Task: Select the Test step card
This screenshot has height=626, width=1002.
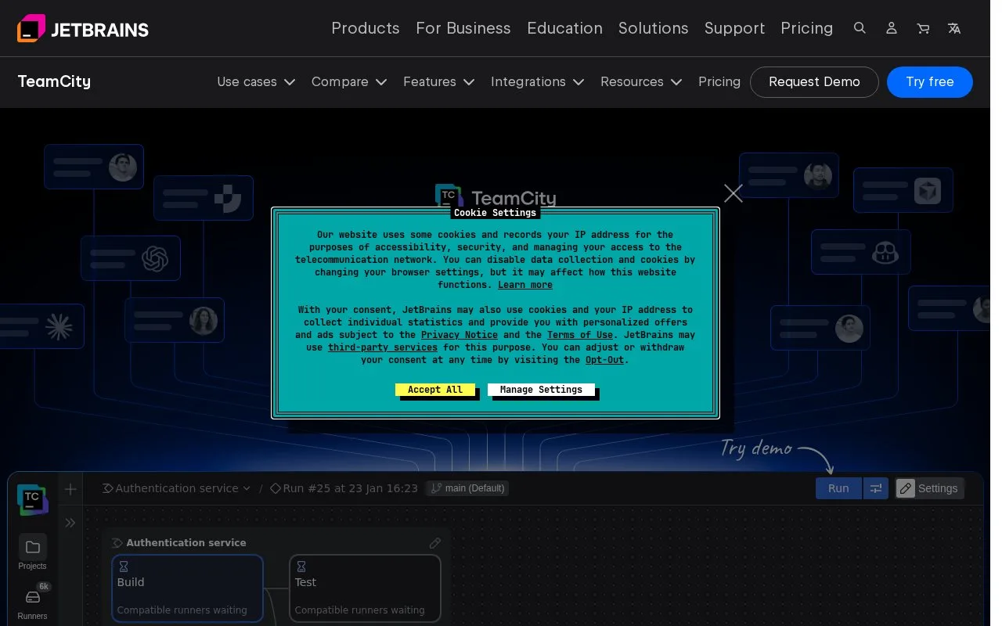Action: click(x=365, y=588)
